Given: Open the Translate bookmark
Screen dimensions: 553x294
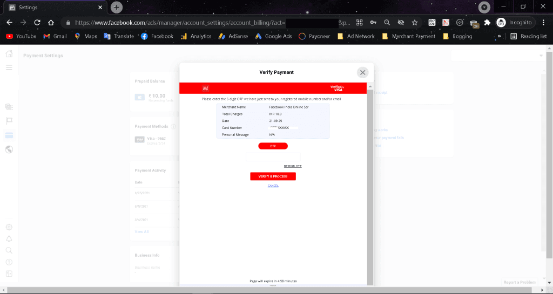Looking at the screenshot, I should [x=119, y=36].
